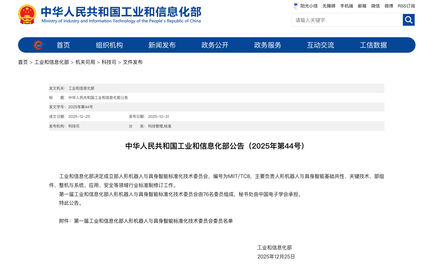Open the 新闻发布 menu

click(162, 45)
